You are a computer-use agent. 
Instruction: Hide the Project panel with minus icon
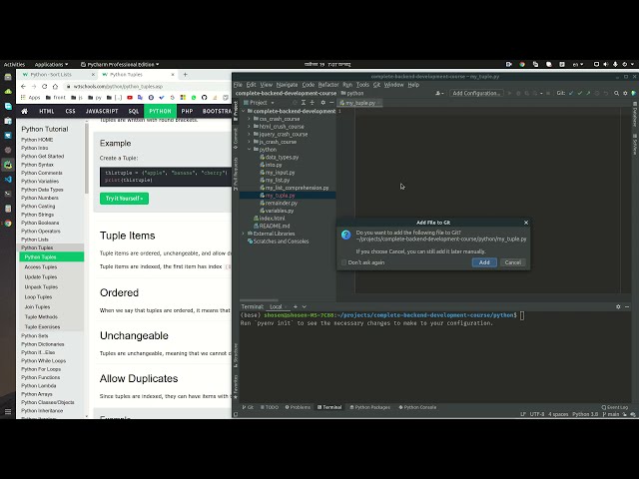[x=331, y=103]
